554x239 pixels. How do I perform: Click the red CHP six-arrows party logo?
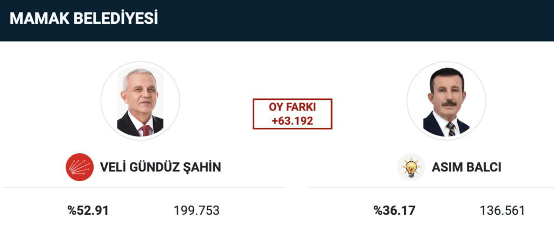pyautogui.click(x=80, y=167)
